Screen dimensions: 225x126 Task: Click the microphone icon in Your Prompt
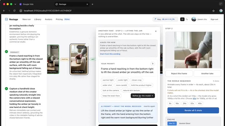coord(153,63)
